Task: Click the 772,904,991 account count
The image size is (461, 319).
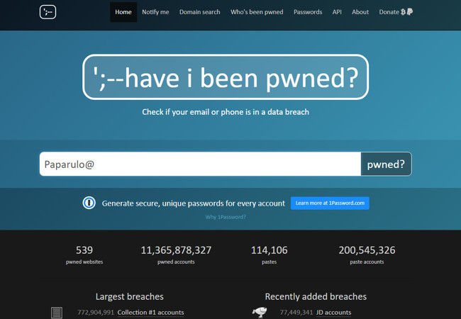Action: click(96, 313)
